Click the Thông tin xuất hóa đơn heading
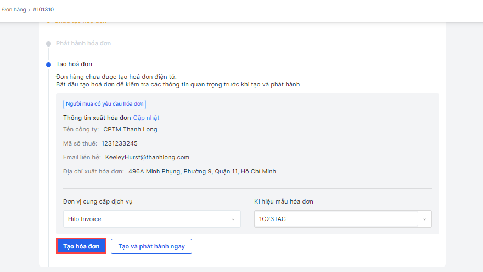Viewport: 483px width, 272px height. click(97, 118)
